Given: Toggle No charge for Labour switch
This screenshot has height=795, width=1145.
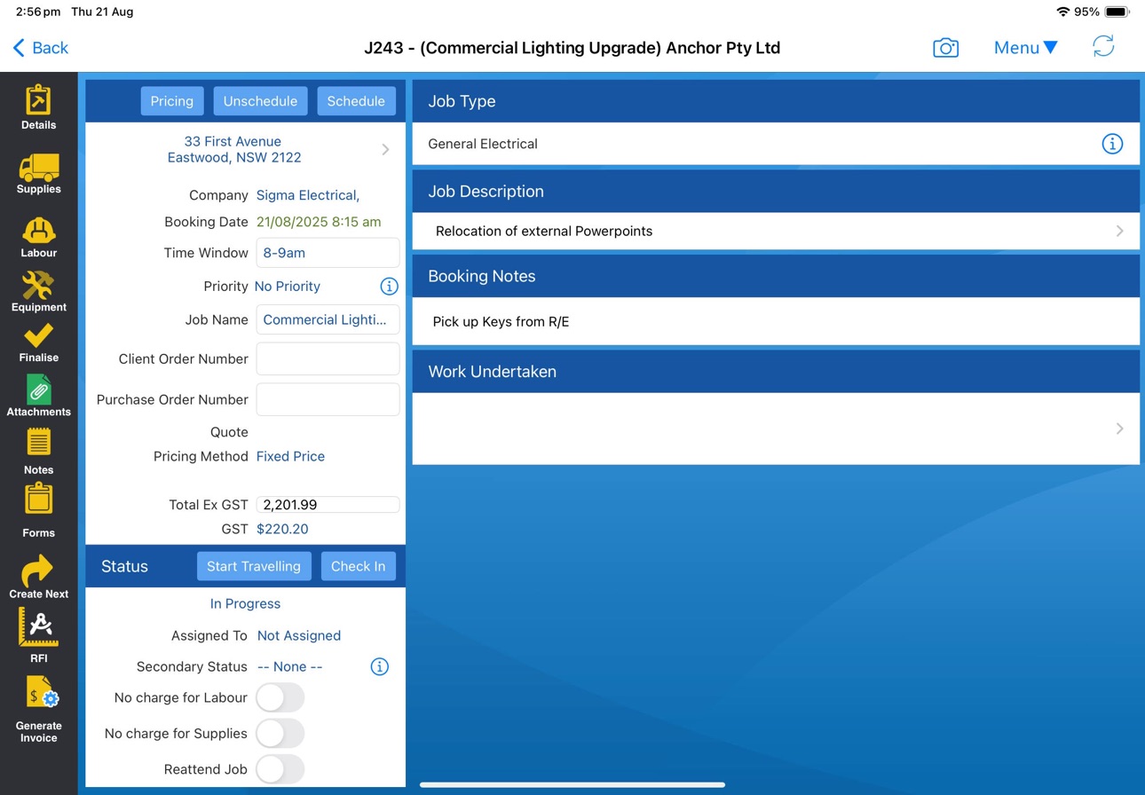Looking at the screenshot, I should (x=280, y=697).
